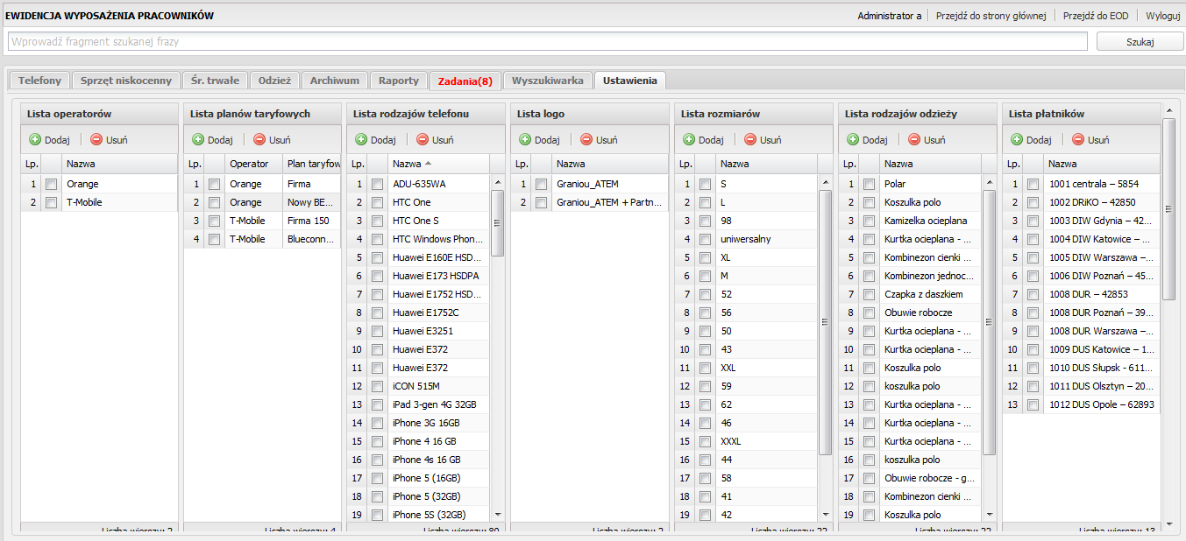Screen dimensions: 1186x541
Task: Click the Szukaj button
Action: pos(1140,42)
